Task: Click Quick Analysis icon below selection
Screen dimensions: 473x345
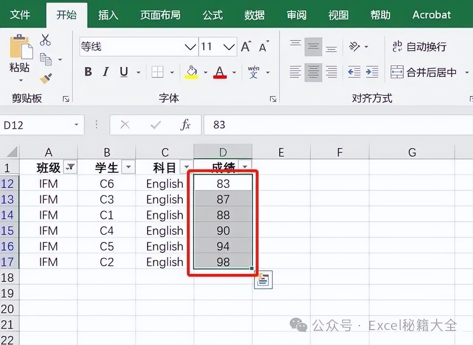Action: [263, 280]
